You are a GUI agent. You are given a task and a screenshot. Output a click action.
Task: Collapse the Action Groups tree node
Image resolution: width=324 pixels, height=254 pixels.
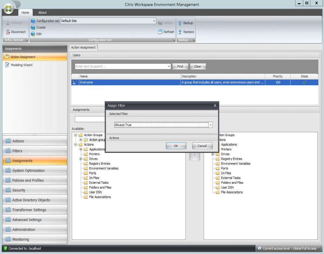76,135
